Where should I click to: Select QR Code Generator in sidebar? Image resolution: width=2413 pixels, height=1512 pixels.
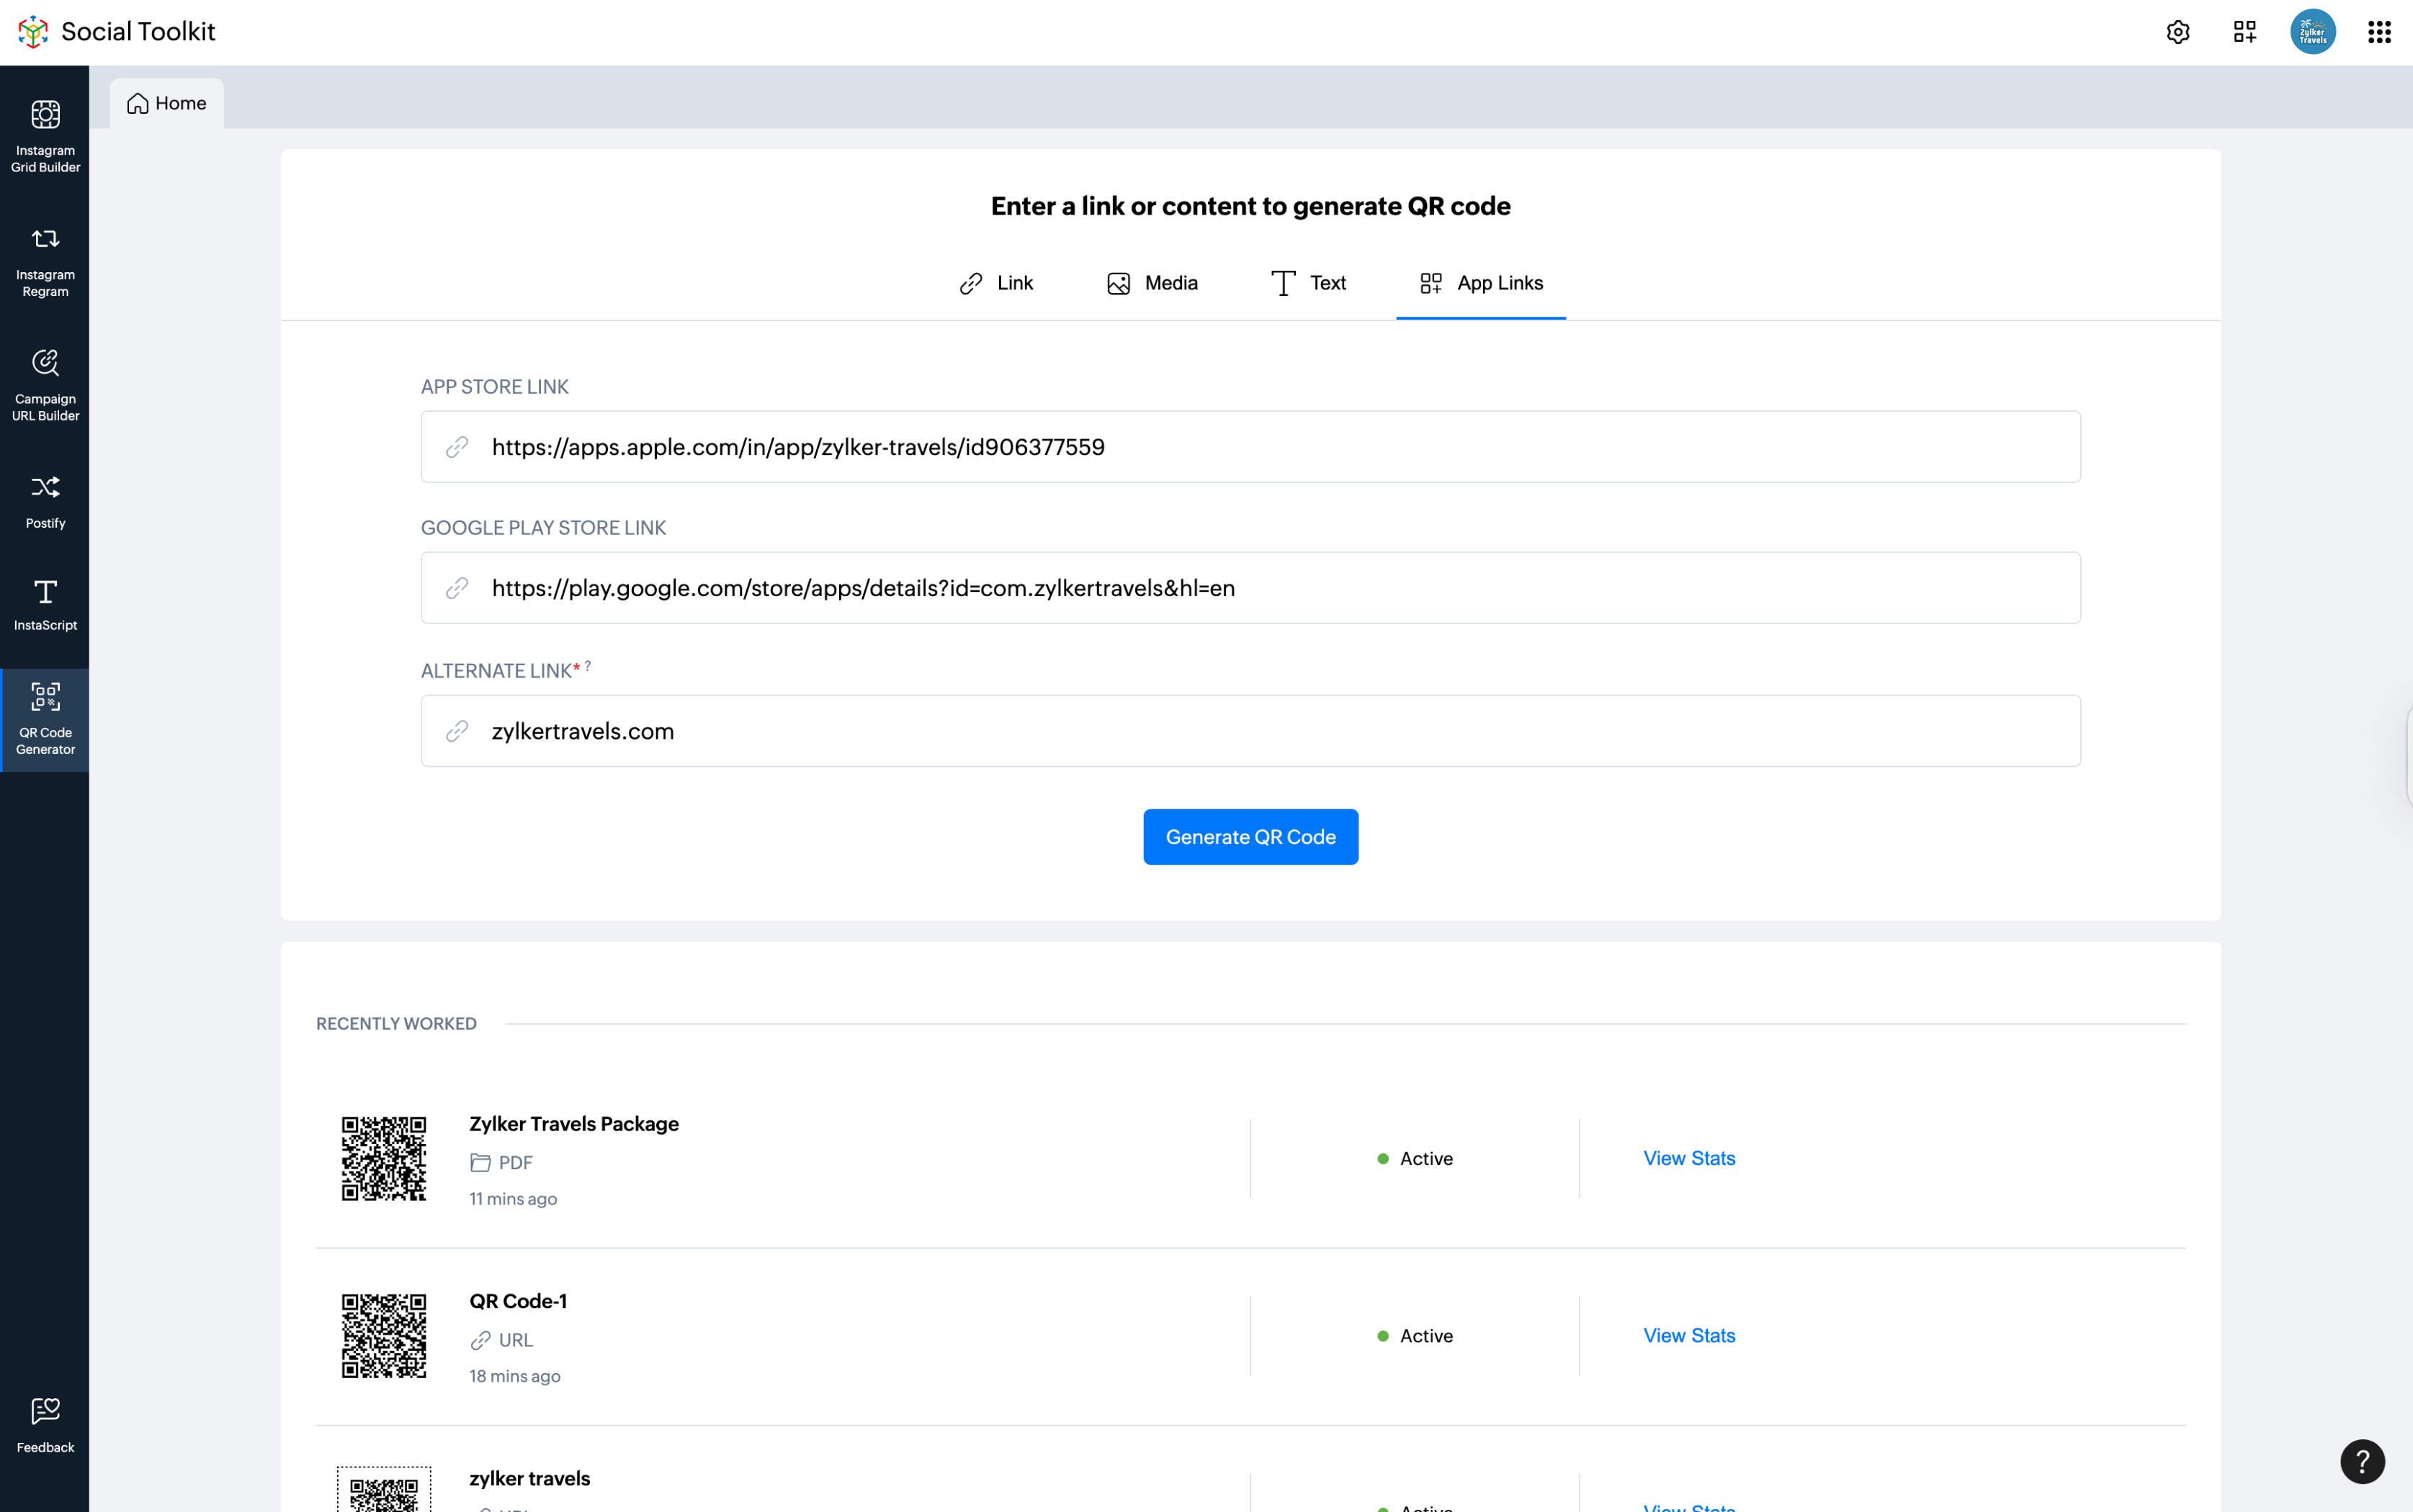(45, 719)
